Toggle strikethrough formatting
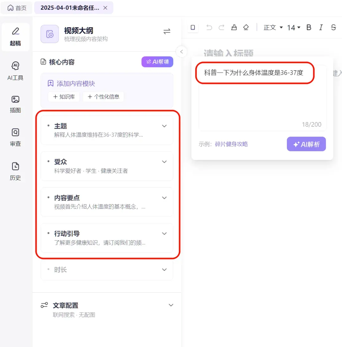 click(x=333, y=28)
